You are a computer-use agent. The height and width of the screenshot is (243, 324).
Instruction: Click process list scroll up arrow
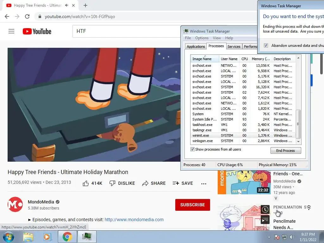click(298, 58)
